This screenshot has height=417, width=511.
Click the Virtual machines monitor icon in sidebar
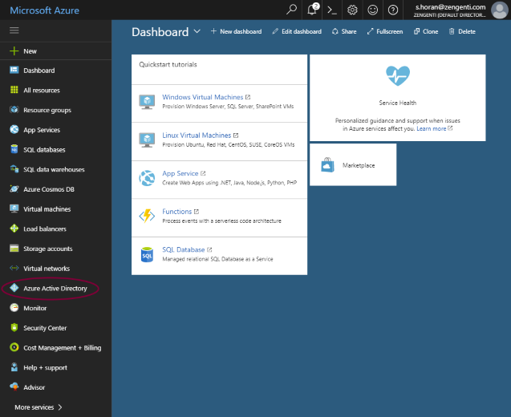(x=14, y=208)
